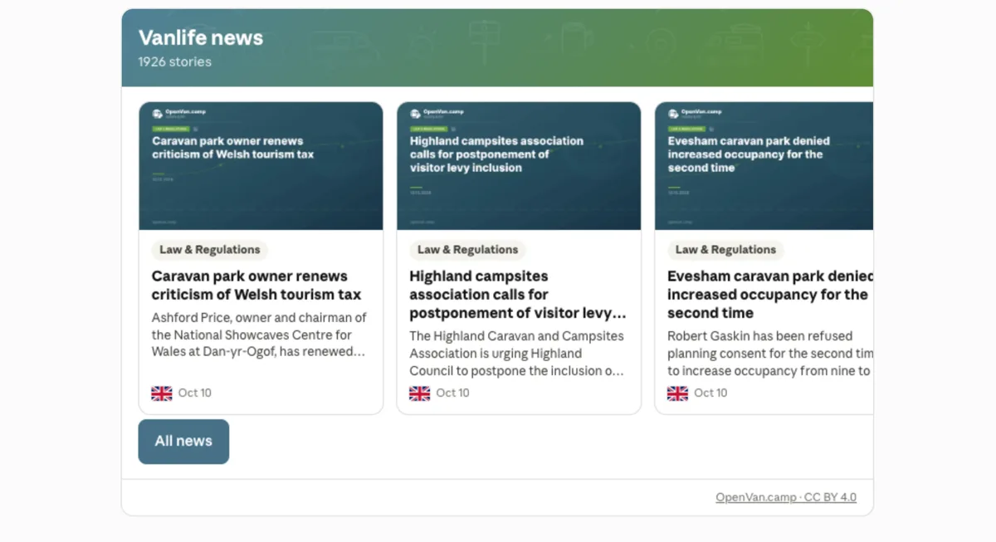This screenshot has width=996, height=542.
Task: Click the UK flag on the Highland campsites card
Action: [x=420, y=393]
